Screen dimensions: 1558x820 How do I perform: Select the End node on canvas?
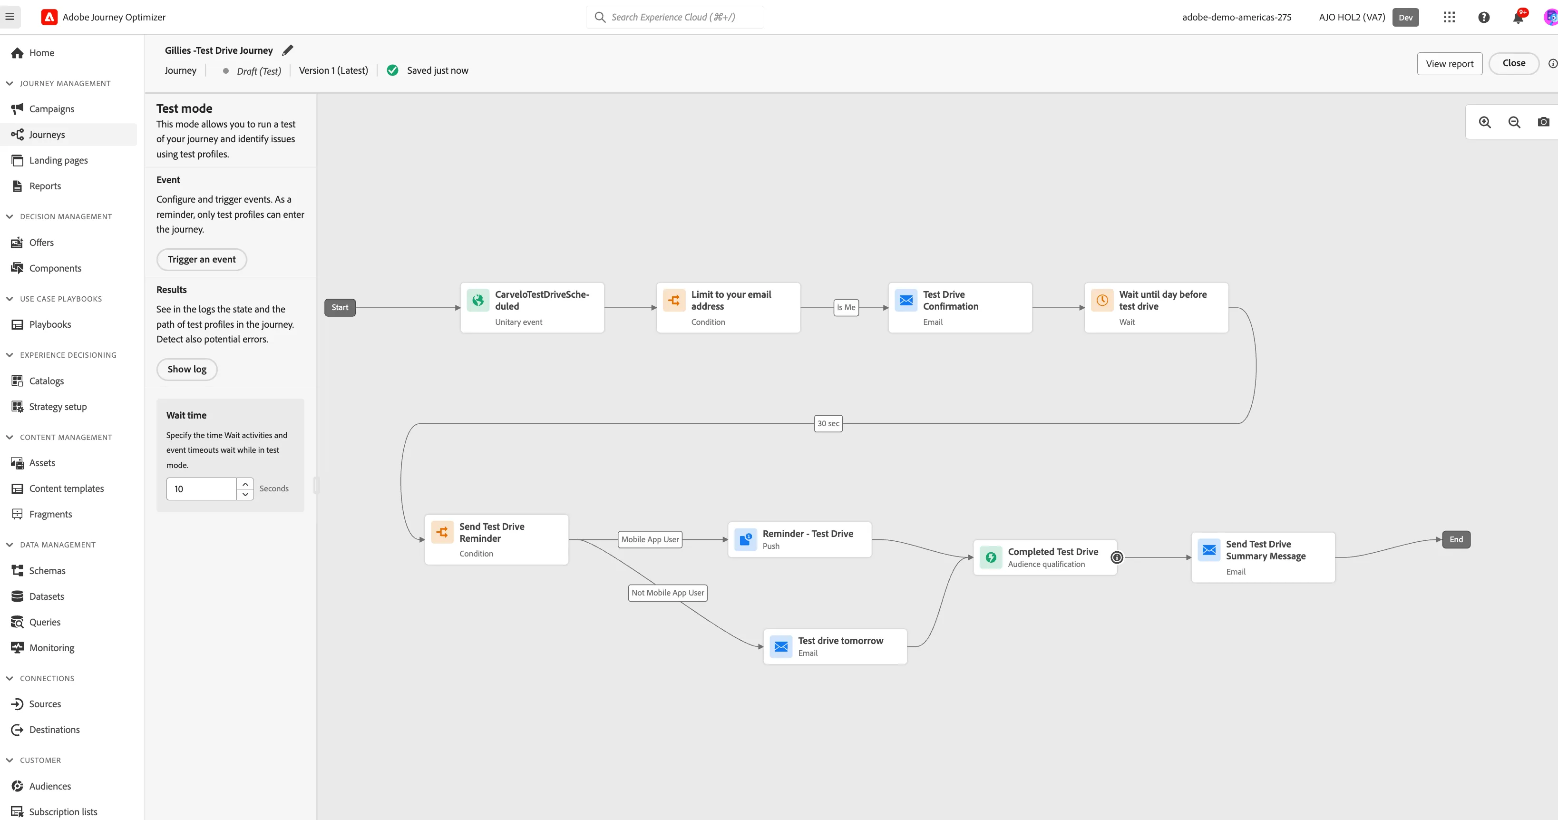(1456, 539)
